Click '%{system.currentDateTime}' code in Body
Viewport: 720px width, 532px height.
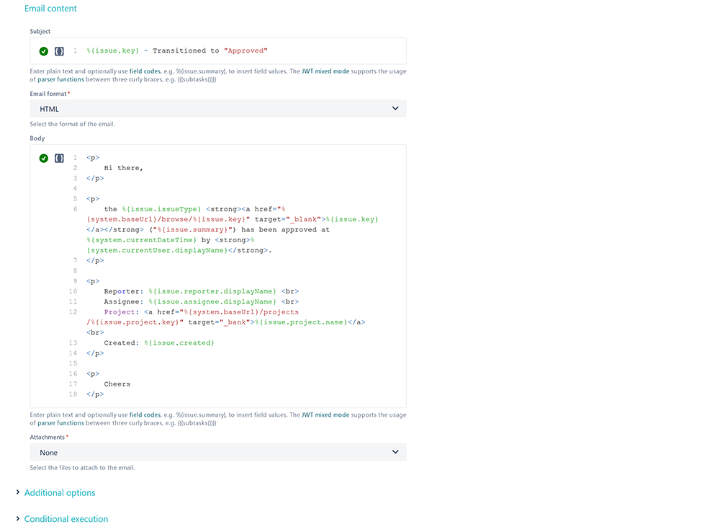tap(141, 240)
